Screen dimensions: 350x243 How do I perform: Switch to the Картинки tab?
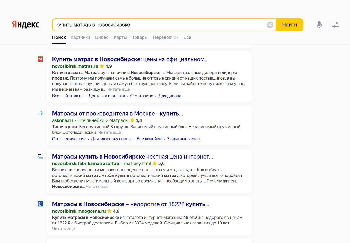[x=80, y=37]
